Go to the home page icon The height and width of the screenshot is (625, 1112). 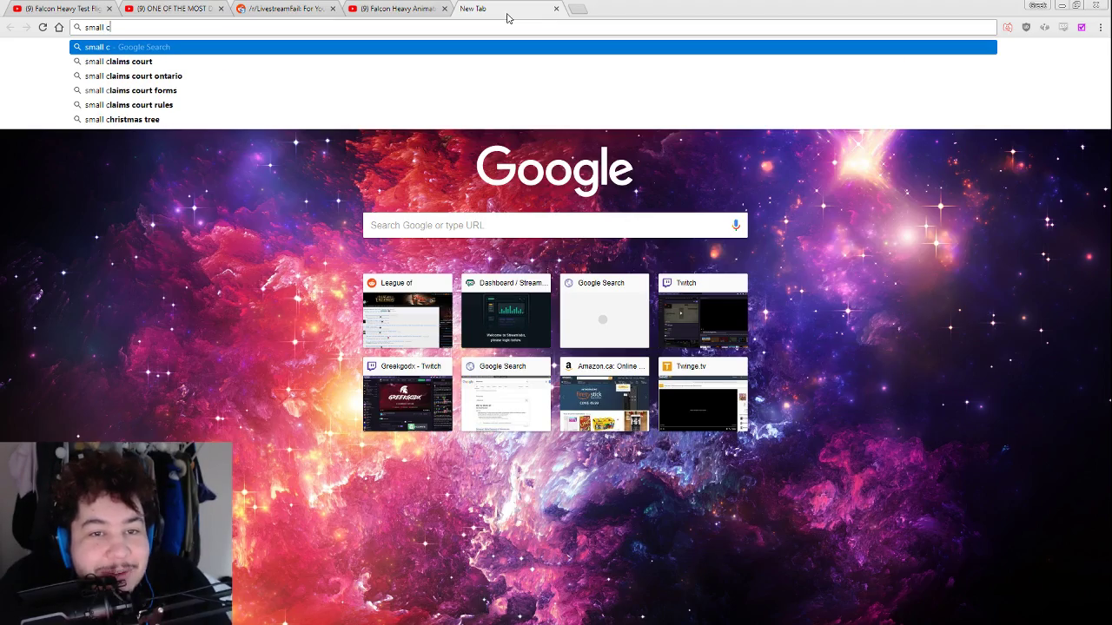(x=59, y=27)
